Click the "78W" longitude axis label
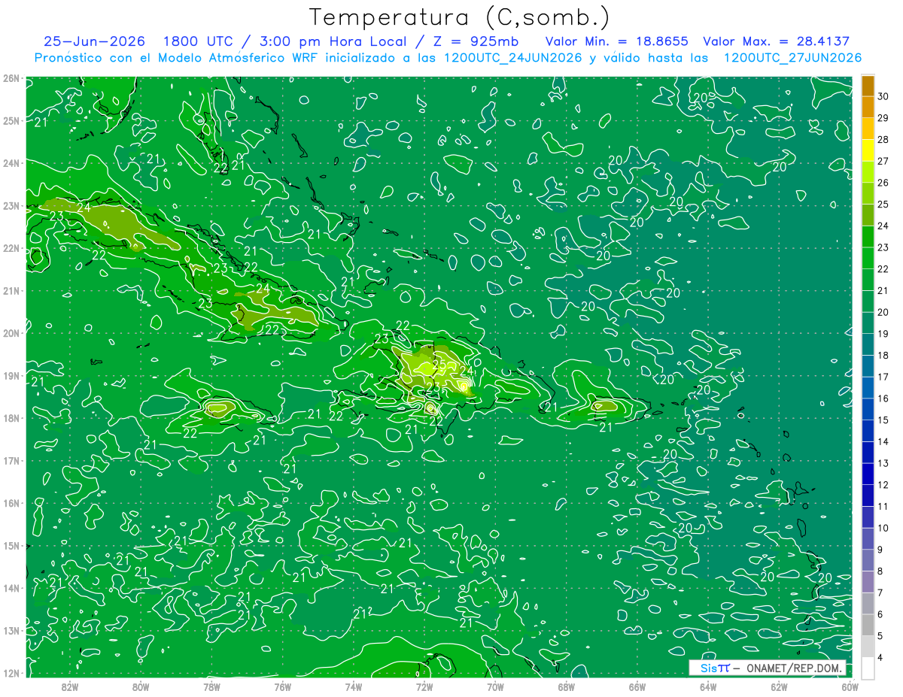 point(211,687)
